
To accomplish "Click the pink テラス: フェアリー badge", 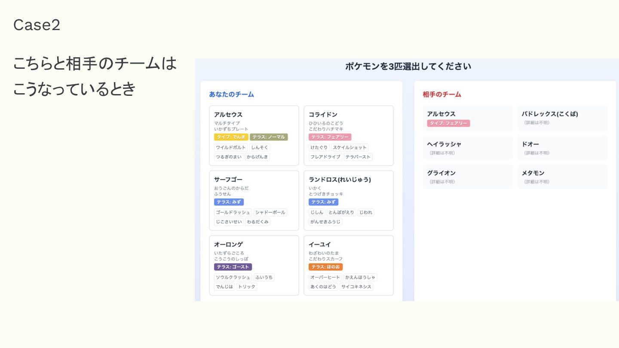I will 330,137.
